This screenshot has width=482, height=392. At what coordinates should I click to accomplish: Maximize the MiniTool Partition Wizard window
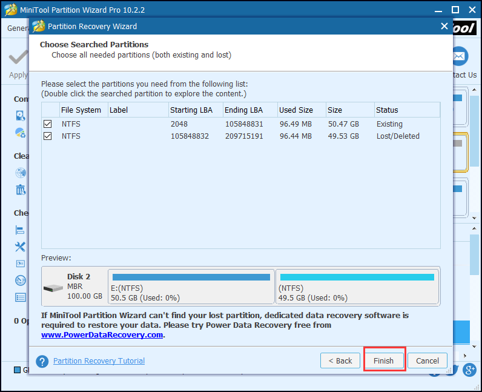pos(455,10)
